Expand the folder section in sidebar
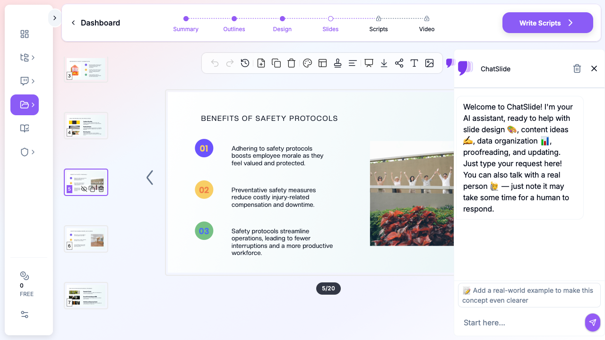Screen dimensions: 605x340 point(25,105)
